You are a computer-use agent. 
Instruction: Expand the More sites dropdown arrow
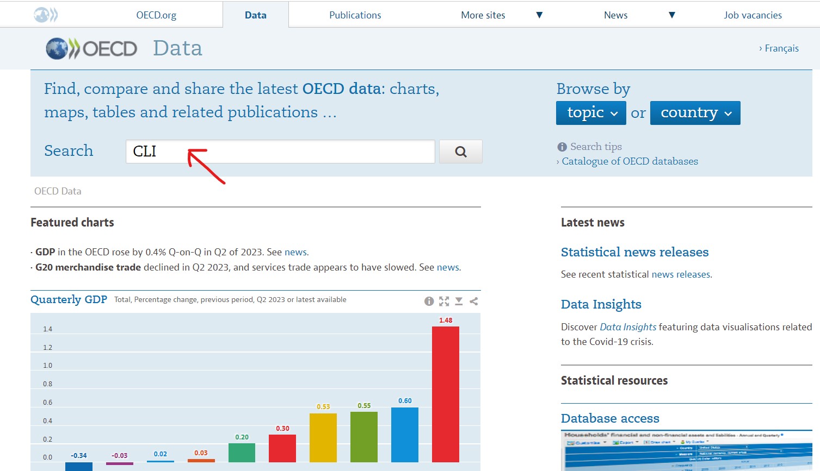point(539,15)
